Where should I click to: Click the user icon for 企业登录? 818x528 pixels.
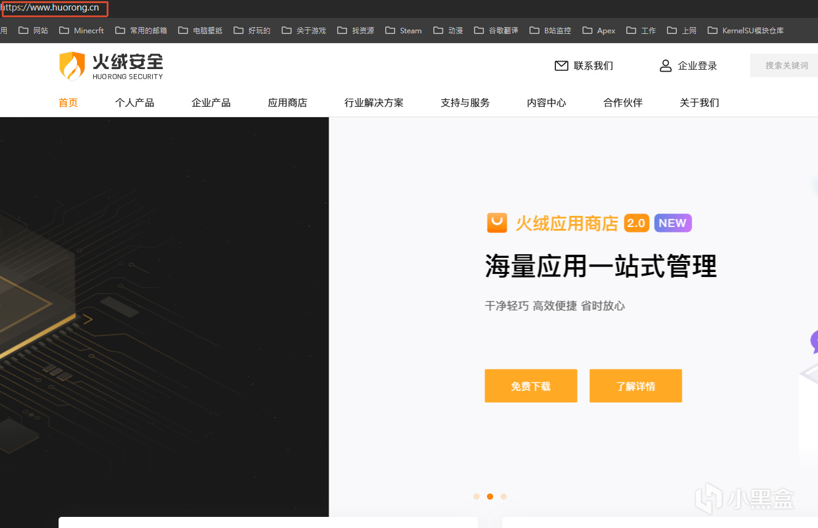(665, 65)
